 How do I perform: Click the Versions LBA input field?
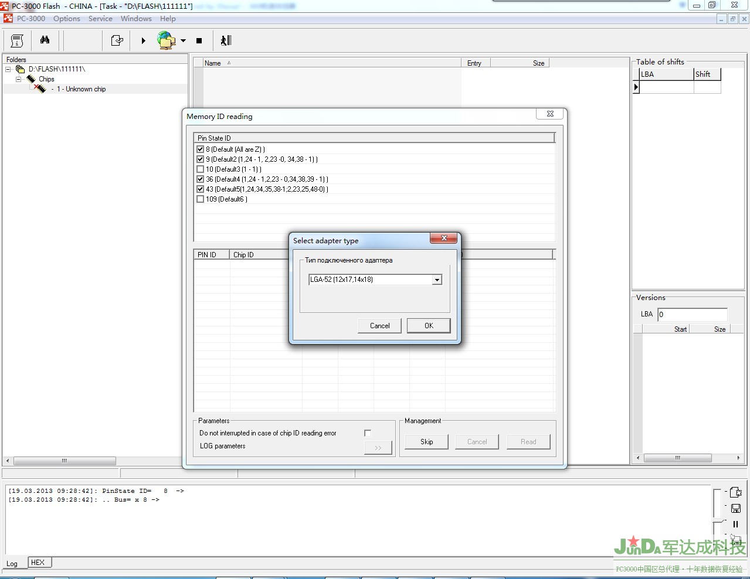tap(692, 315)
